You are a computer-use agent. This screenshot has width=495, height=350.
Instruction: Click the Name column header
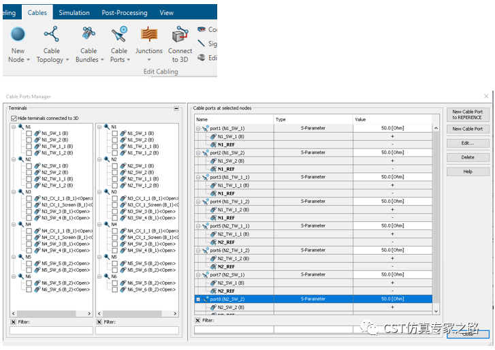pos(234,120)
